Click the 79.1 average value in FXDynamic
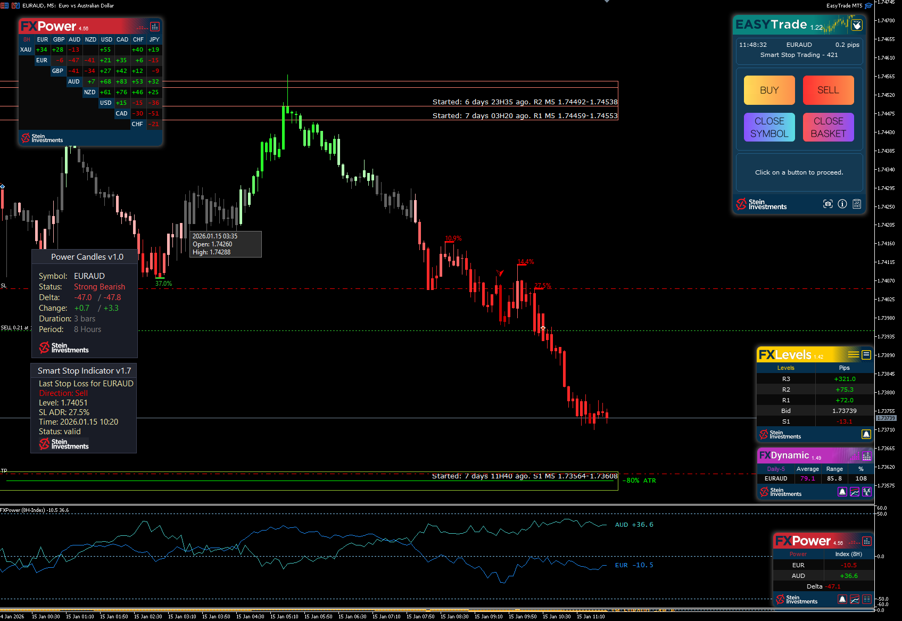This screenshot has height=621, width=902. (808, 478)
